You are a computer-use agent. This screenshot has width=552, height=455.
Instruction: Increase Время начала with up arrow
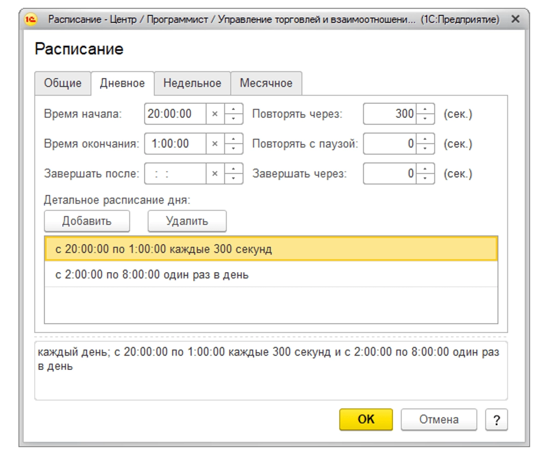click(x=234, y=109)
